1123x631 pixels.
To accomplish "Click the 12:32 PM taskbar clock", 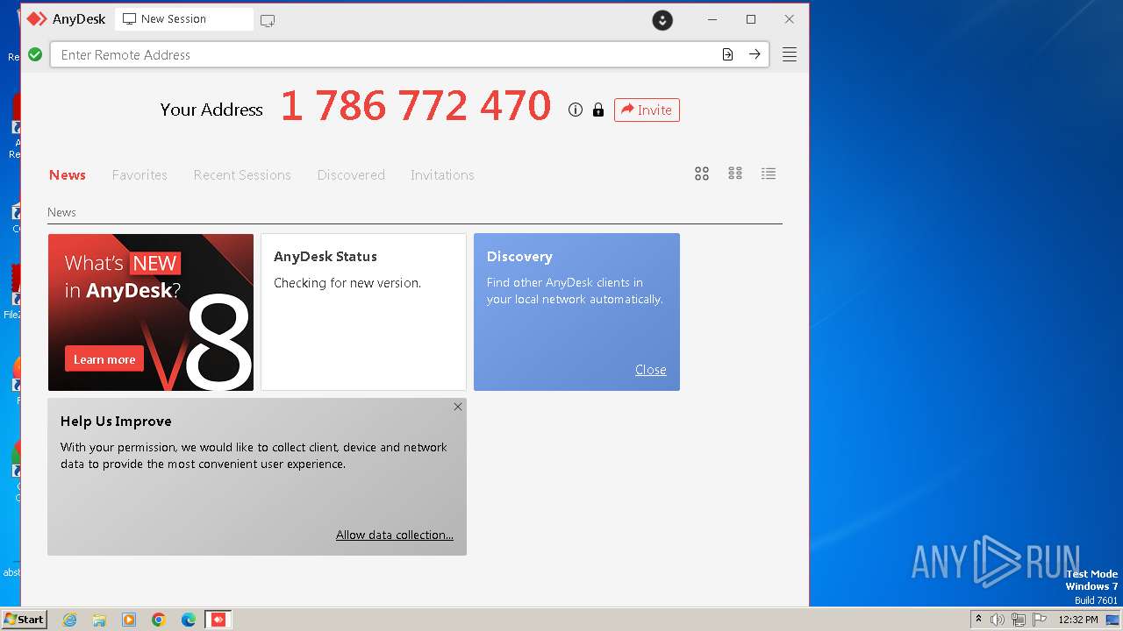I will tap(1078, 620).
